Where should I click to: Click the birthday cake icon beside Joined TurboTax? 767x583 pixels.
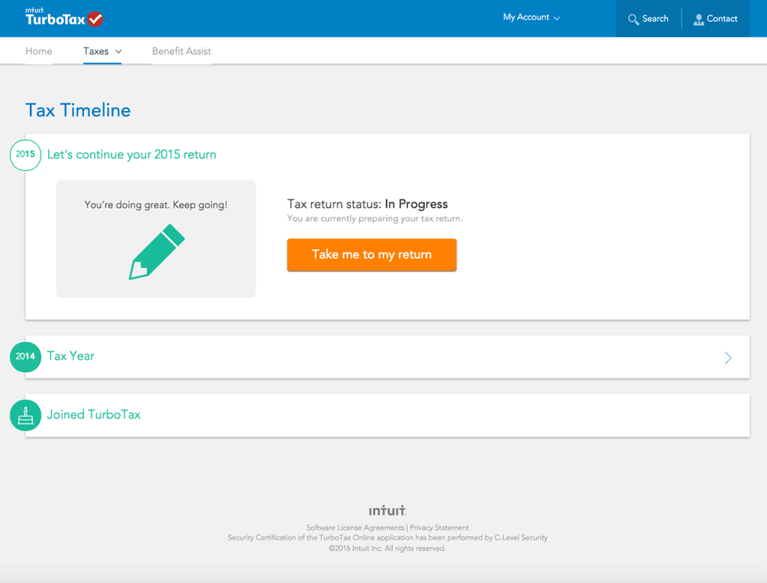pyautogui.click(x=25, y=414)
